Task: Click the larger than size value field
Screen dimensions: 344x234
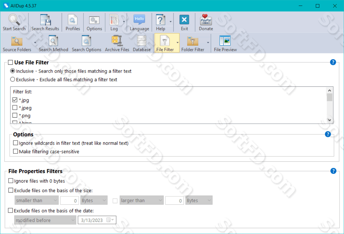Action: coord(174,200)
